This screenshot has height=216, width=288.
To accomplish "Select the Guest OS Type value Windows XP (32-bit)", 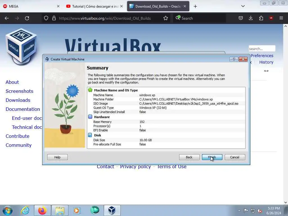I will tap(153, 108).
